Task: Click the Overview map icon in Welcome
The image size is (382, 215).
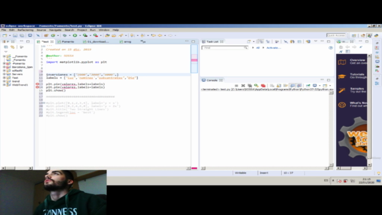Action: pyautogui.click(x=342, y=62)
